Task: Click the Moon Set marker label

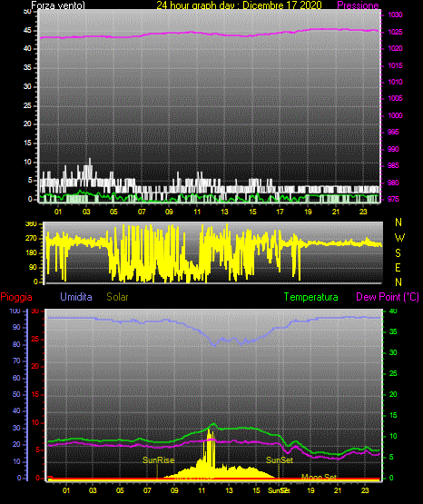Action: pos(319,478)
